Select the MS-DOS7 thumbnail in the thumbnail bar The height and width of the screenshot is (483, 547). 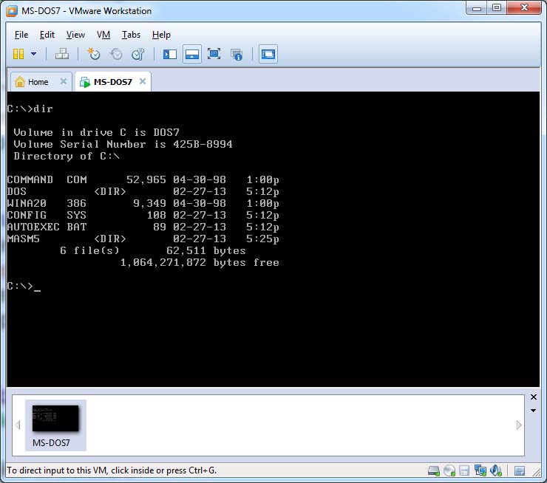coord(55,425)
